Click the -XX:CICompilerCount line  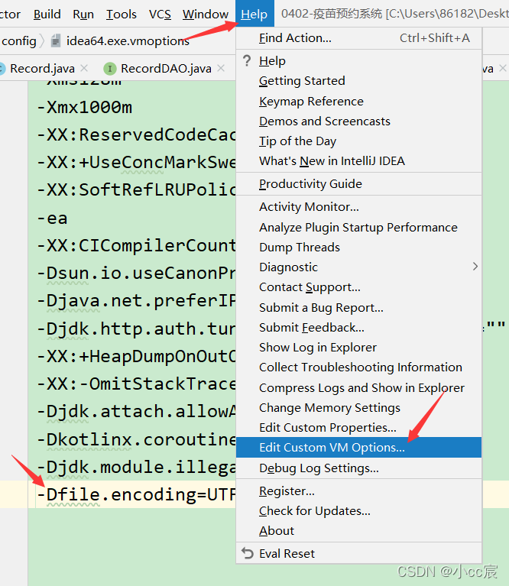(136, 245)
